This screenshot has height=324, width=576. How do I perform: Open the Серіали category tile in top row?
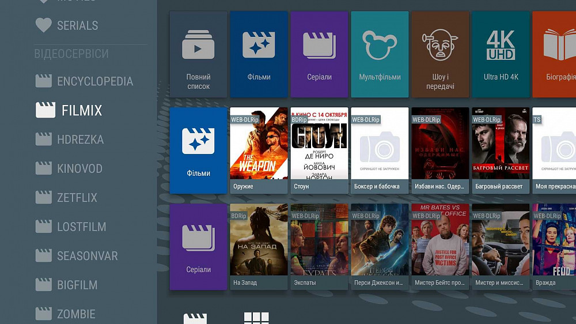point(319,54)
